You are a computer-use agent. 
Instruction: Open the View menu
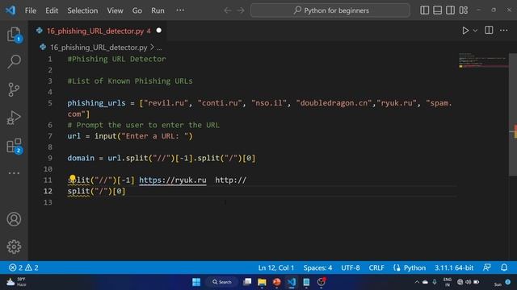click(x=115, y=10)
